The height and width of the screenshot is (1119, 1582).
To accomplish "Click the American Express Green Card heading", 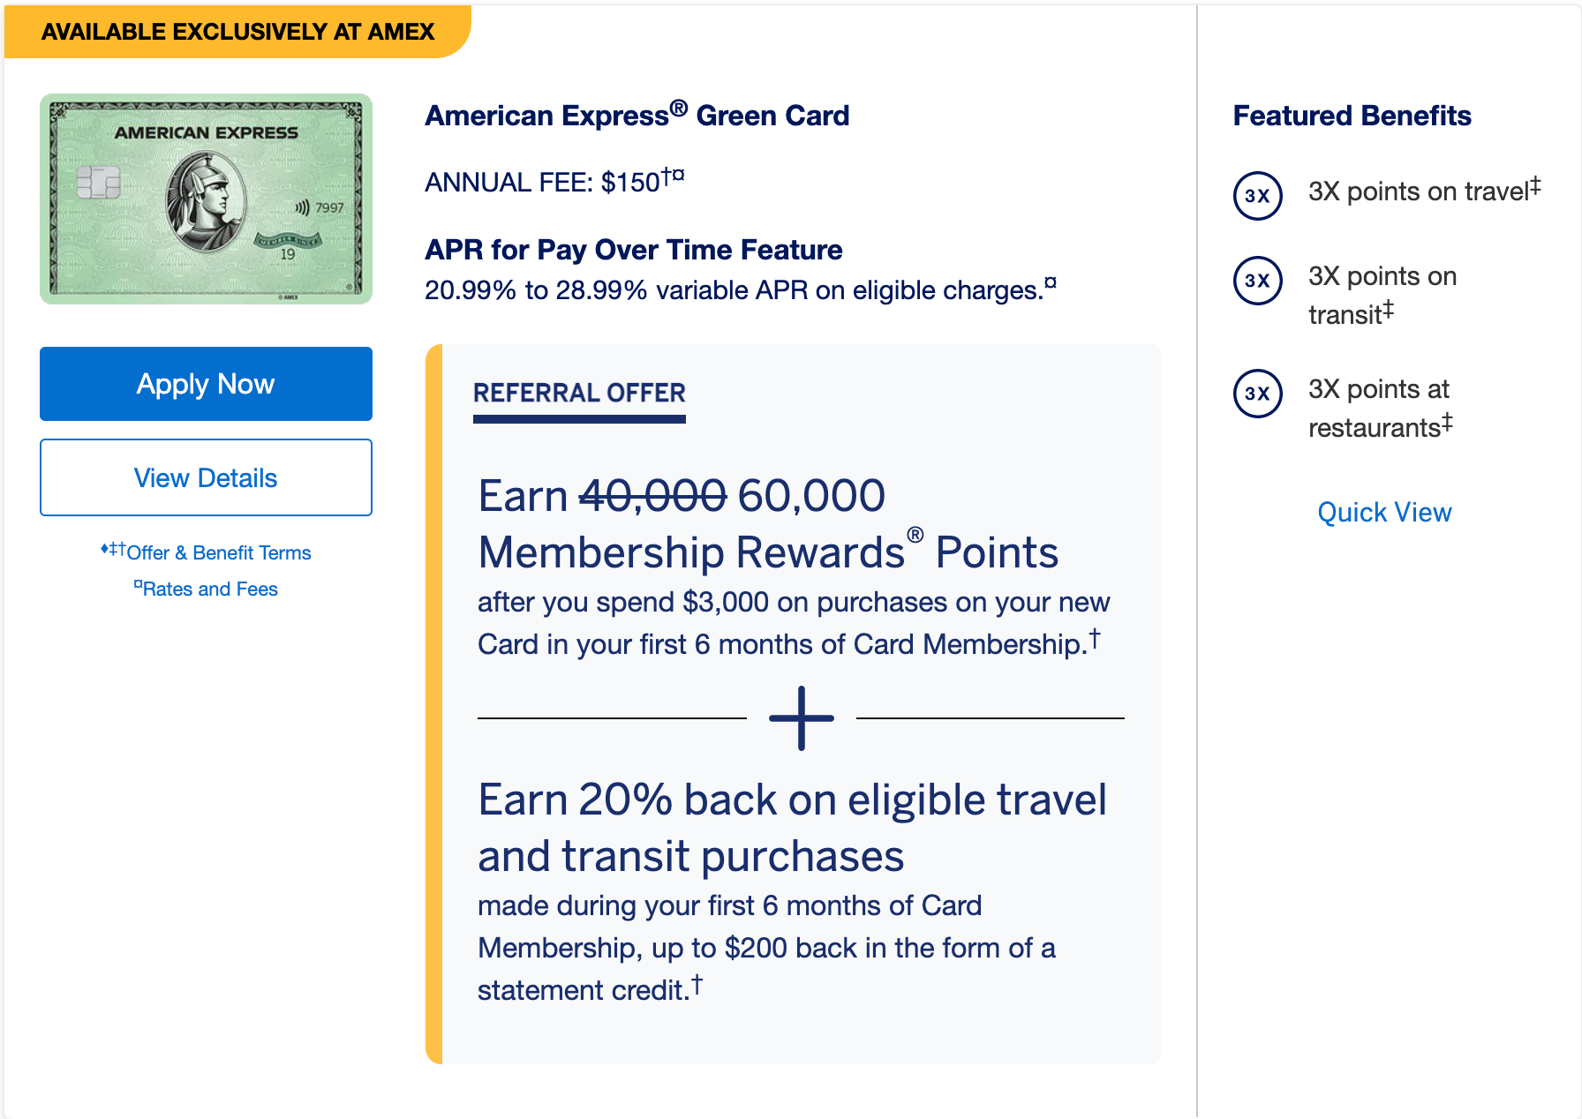I will pos(637,115).
